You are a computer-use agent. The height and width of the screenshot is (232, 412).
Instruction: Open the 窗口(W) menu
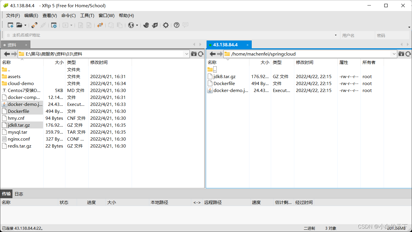106,16
